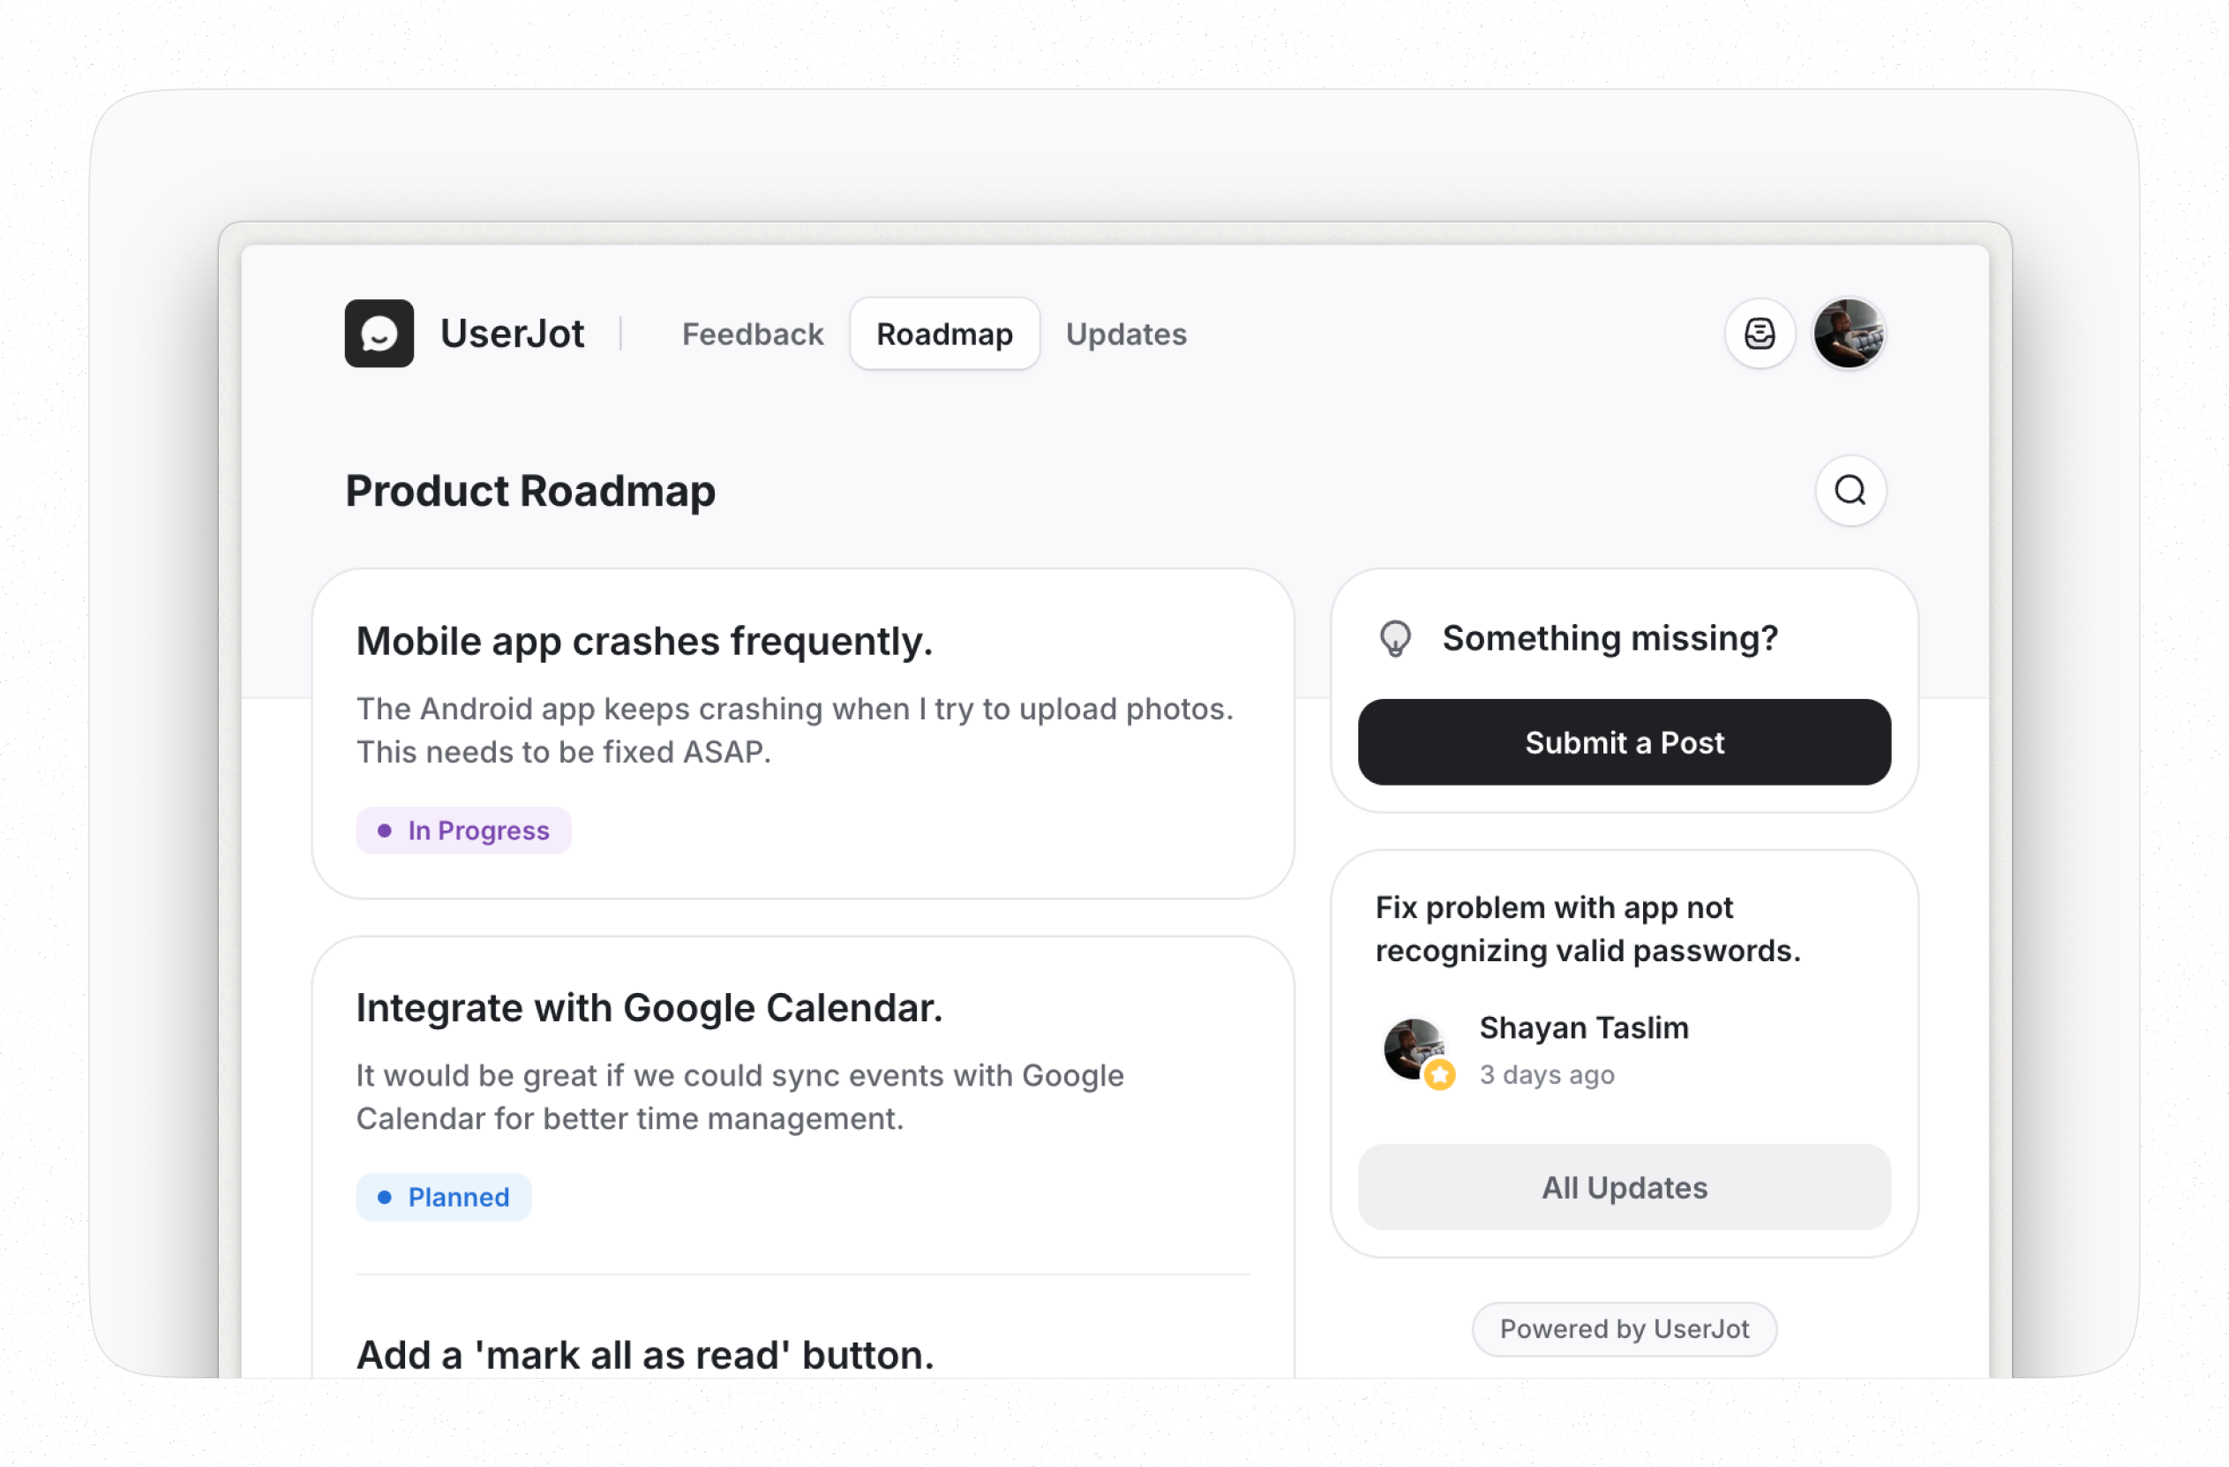The image size is (2229, 1467).
Task: Open the Mobile app crashes frequently post
Action: coord(644,642)
